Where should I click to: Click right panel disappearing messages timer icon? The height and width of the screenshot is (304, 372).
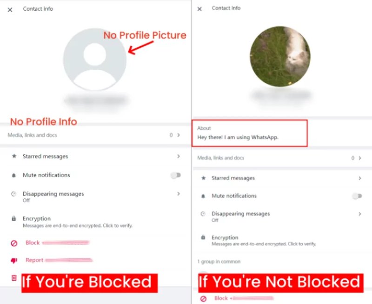(203, 214)
